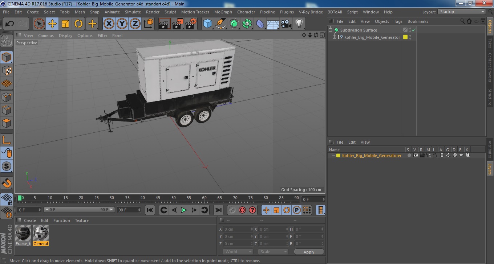Add a Floor environment object

click(273, 24)
